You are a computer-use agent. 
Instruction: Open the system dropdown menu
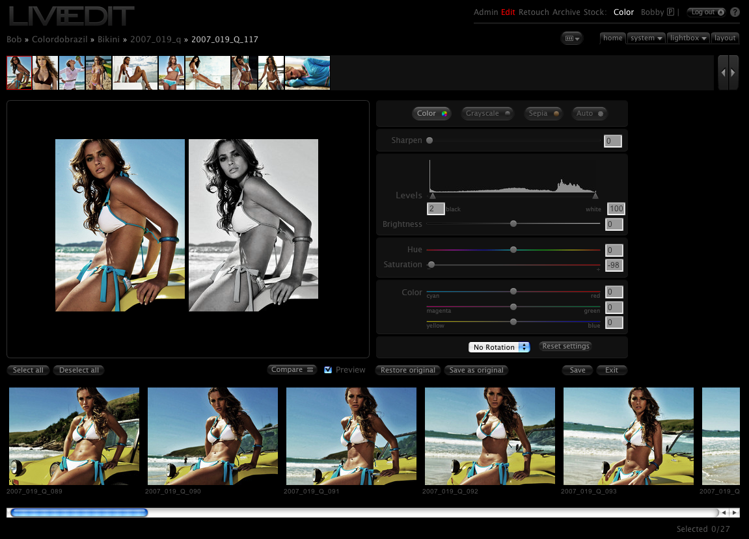646,38
